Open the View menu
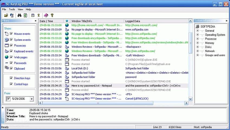 [20, 9]
